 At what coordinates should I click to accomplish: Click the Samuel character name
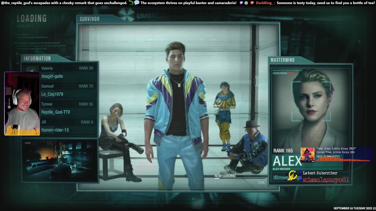click(x=47, y=86)
